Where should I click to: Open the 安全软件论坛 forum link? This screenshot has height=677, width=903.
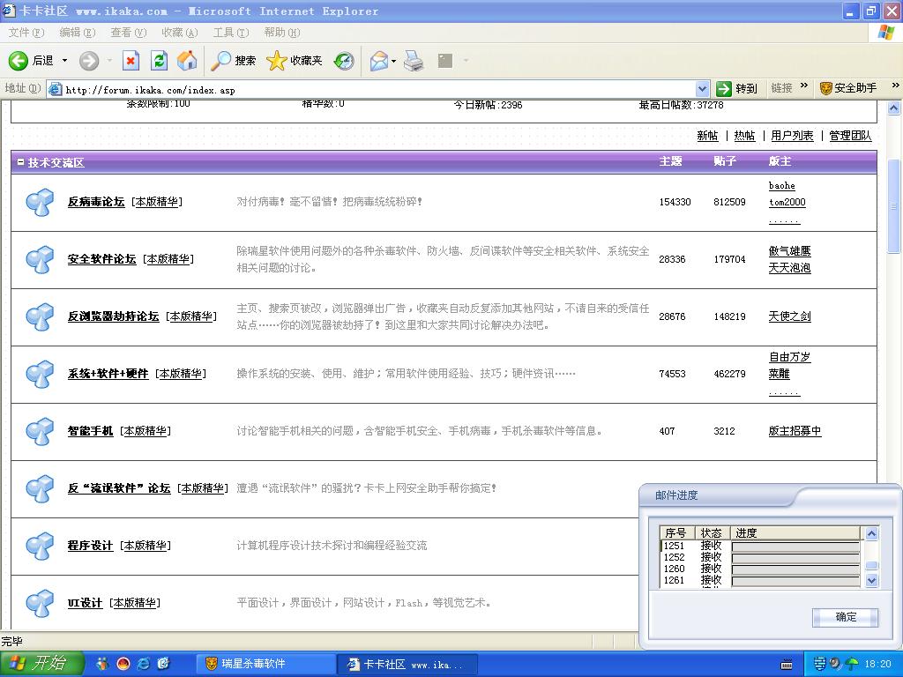click(x=101, y=259)
